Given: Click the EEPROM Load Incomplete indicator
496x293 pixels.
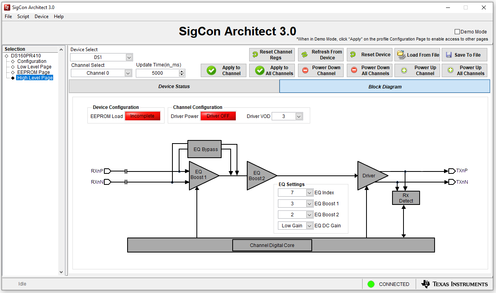Looking at the screenshot, I should tap(143, 116).
